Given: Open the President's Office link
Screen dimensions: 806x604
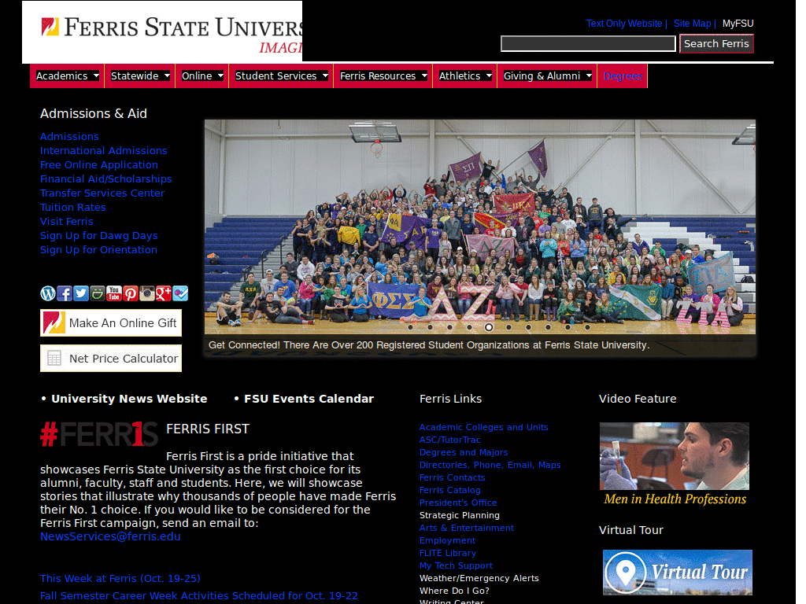Looking at the screenshot, I should [x=458, y=503].
